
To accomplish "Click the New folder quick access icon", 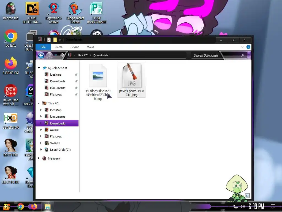I will tap(55, 40).
